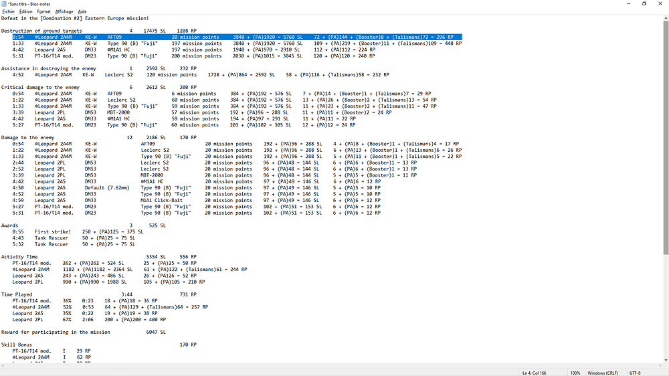Click the Notepad icon in title bar
Viewport: 669px width, 376px height.
click(x=3, y=3)
